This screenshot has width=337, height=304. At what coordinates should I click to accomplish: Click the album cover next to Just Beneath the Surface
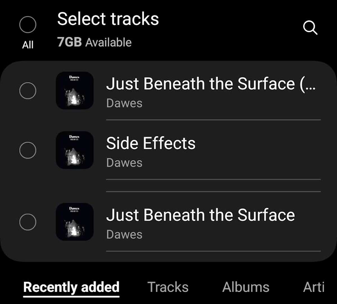pos(74,222)
